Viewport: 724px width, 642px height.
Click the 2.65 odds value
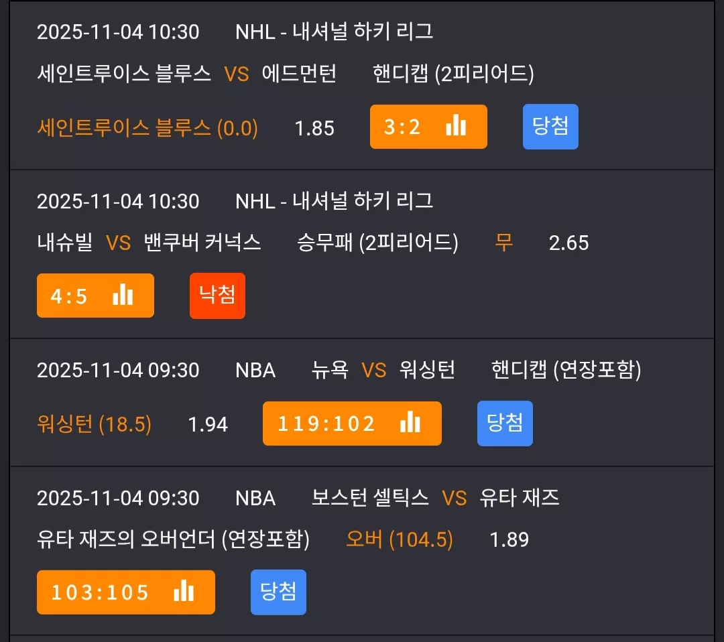pyautogui.click(x=568, y=243)
